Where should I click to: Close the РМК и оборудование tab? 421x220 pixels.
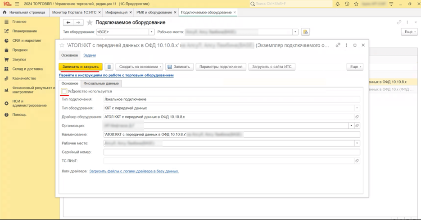pos(175,12)
